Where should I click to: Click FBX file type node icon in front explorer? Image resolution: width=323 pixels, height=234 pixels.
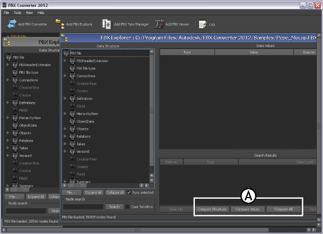(x=73, y=68)
